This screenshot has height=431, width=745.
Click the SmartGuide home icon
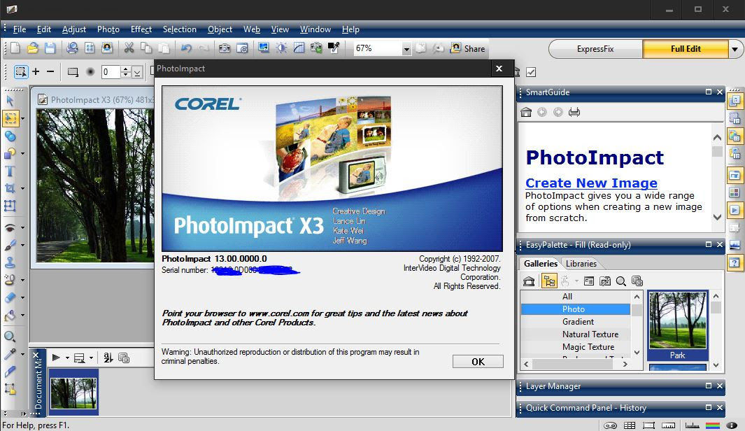[526, 112]
